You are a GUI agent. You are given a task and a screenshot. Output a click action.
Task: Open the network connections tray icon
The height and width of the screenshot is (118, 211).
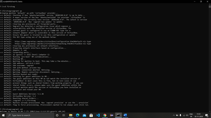[x=184, y=115]
